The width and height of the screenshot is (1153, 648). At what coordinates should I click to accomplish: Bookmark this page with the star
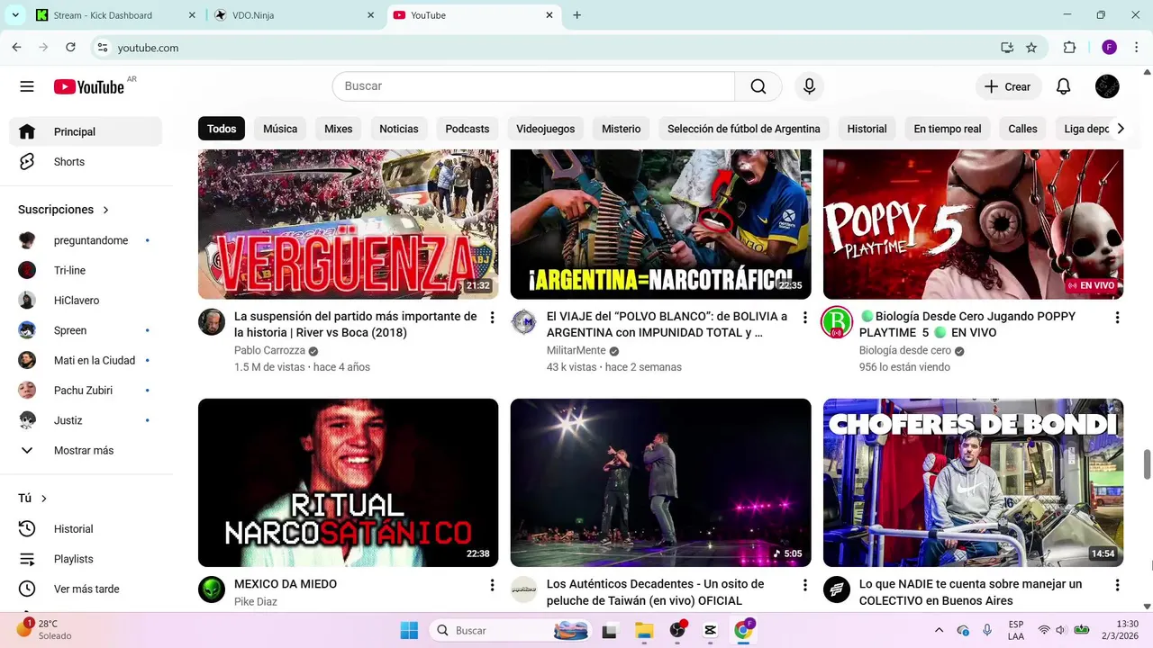[x=1031, y=48]
